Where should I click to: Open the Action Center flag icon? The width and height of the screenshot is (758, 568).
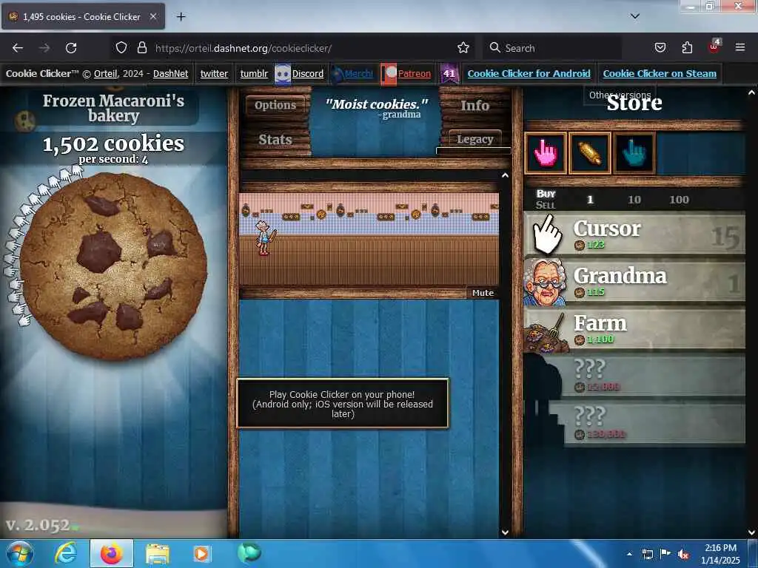[x=665, y=554]
